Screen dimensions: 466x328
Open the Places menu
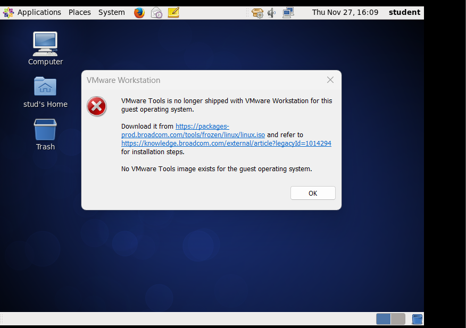pos(79,12)
